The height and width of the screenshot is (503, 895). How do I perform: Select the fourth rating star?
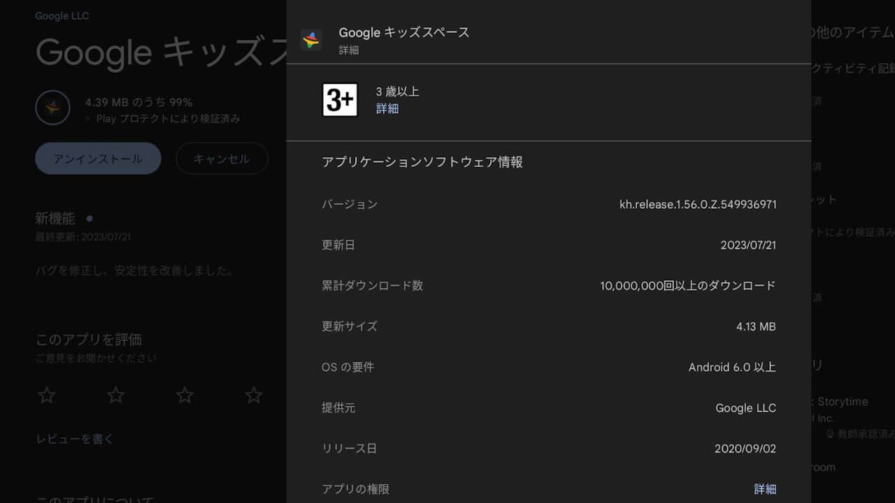253,395
